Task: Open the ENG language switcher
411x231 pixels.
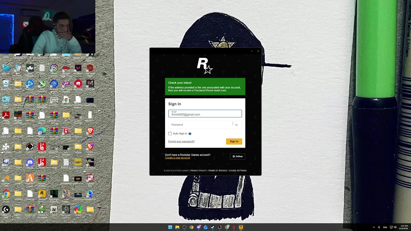Action: 385,227
